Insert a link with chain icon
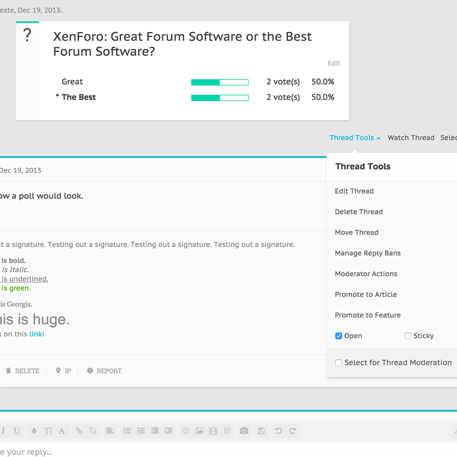The width and height of the screenshot is (457, 457). [x=79, y=431]
